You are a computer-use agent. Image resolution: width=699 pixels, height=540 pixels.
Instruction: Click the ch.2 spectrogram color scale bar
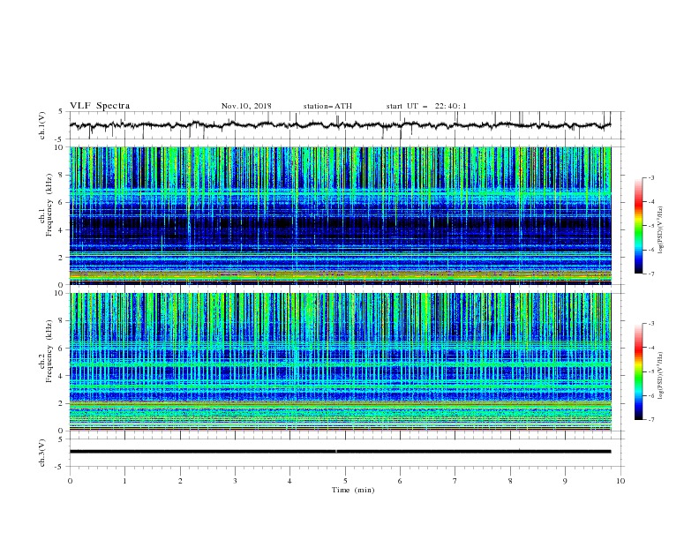click(638, 371)
